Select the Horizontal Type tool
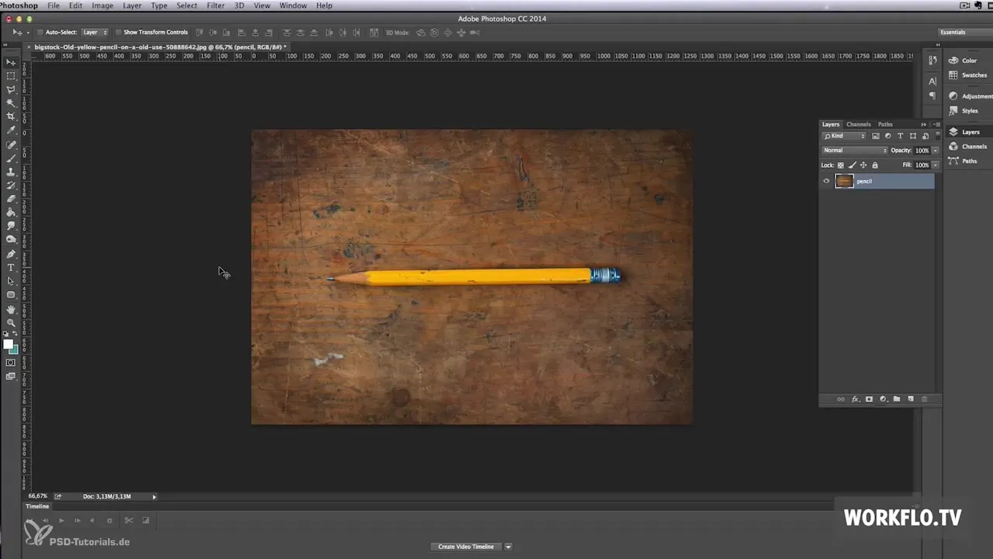This screenshot has height=559, width=993. 11,268
